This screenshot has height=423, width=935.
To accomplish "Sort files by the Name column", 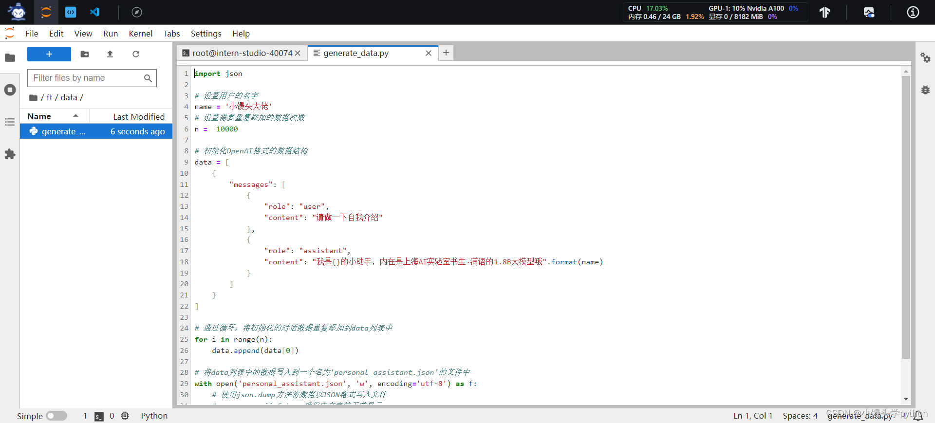I will click(54, 116).
